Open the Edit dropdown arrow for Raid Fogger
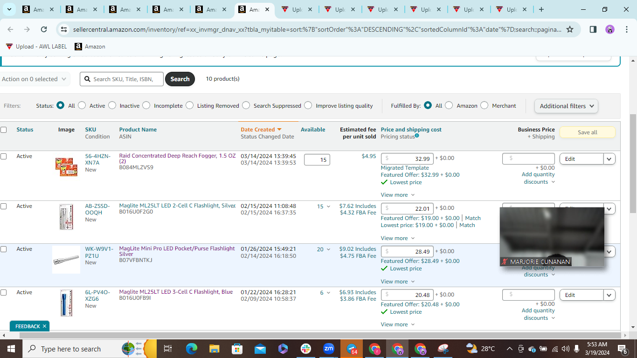The height and width of the screenshot is (358, 637). click(x=609, y=159)
